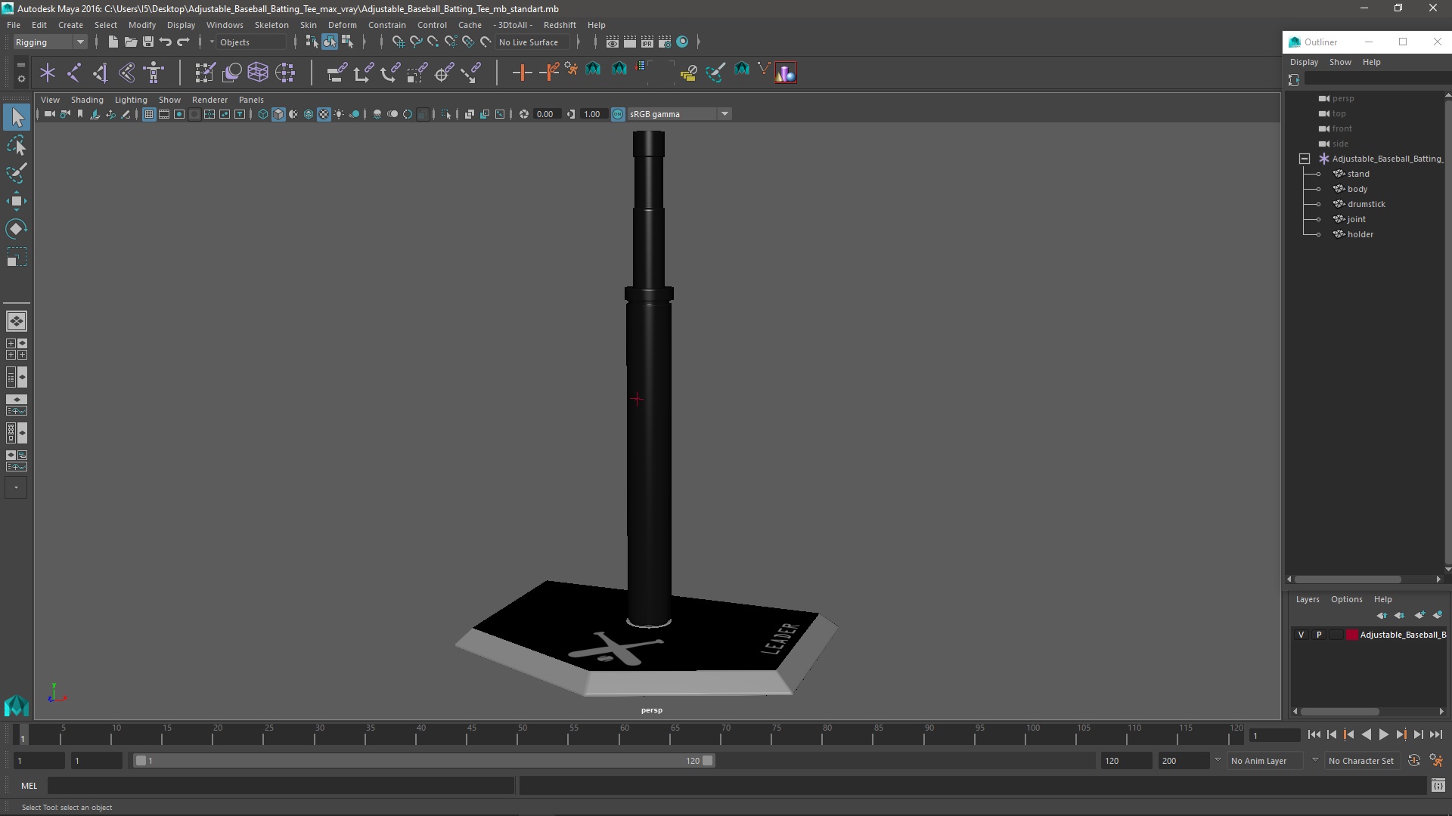1452x816 pixels.
Task: Pick the Move tool in the toolbox
Action: [17, 201]
